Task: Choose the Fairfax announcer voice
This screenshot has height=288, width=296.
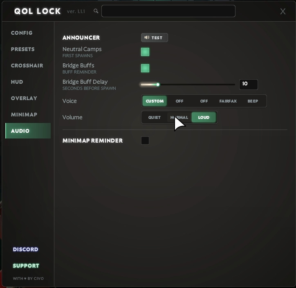Action: click(228, 101)
